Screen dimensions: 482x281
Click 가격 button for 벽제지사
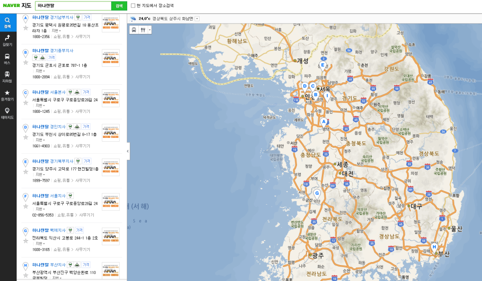tap(79, 230)
